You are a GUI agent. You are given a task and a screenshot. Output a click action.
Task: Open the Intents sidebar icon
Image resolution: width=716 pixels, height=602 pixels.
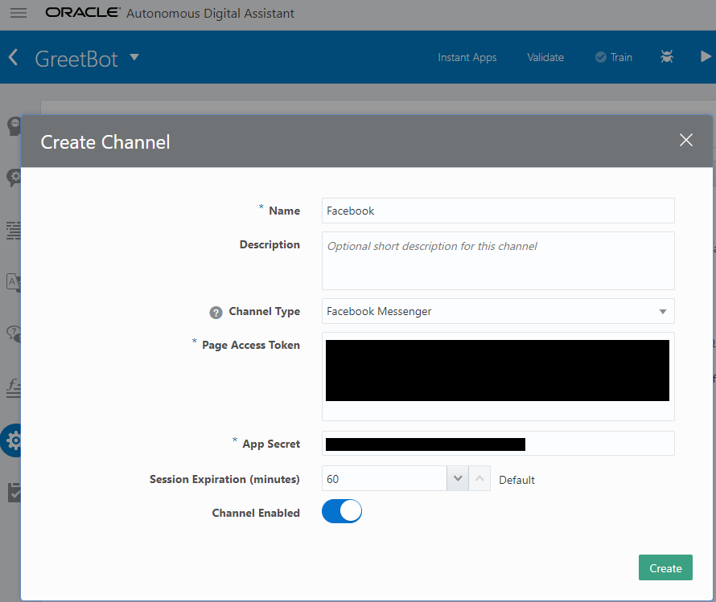pyautogui.click(x=14, y=126)
